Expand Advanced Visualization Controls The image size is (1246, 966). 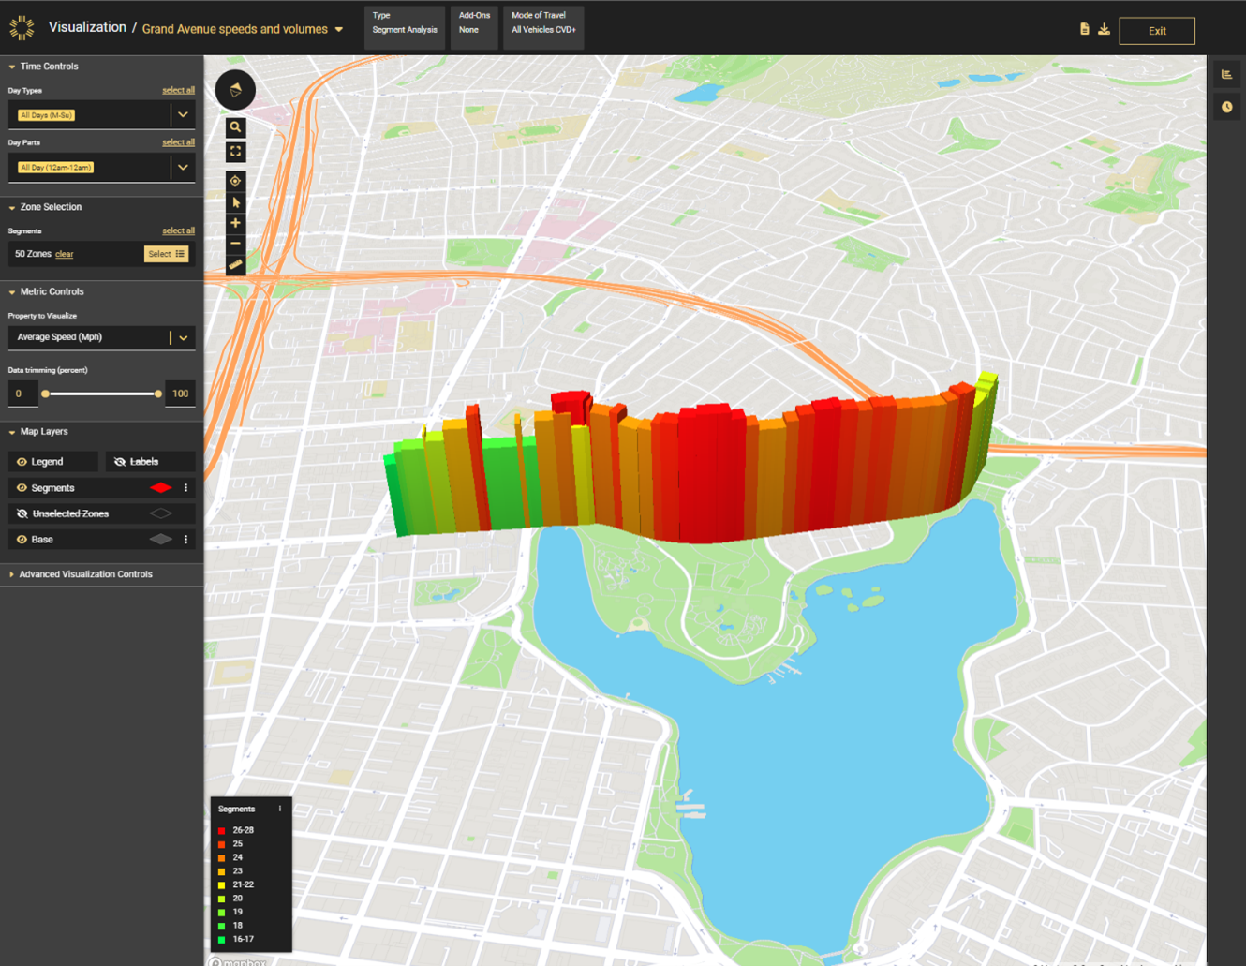click(12, 574)
